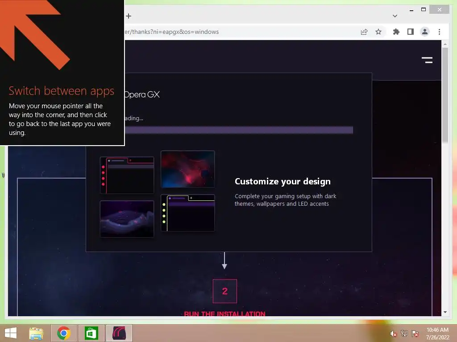Expand the tab search chevron in Chrome

click(395, 16)
